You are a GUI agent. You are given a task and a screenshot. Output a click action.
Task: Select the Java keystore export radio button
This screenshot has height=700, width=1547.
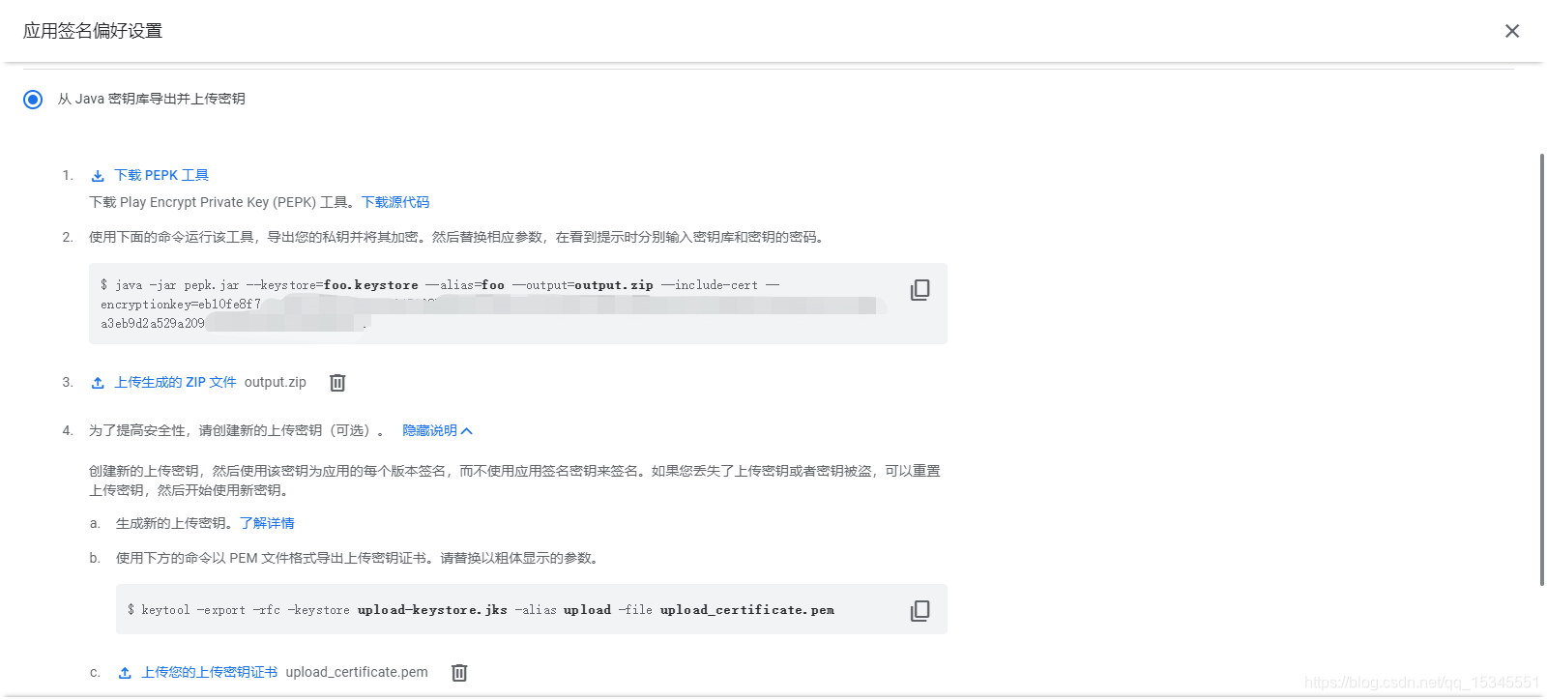(x=33, y=100)
